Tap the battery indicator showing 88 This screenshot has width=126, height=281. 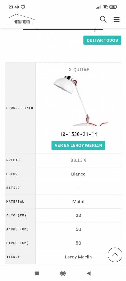pyautogui.click(x=113, y=7)
